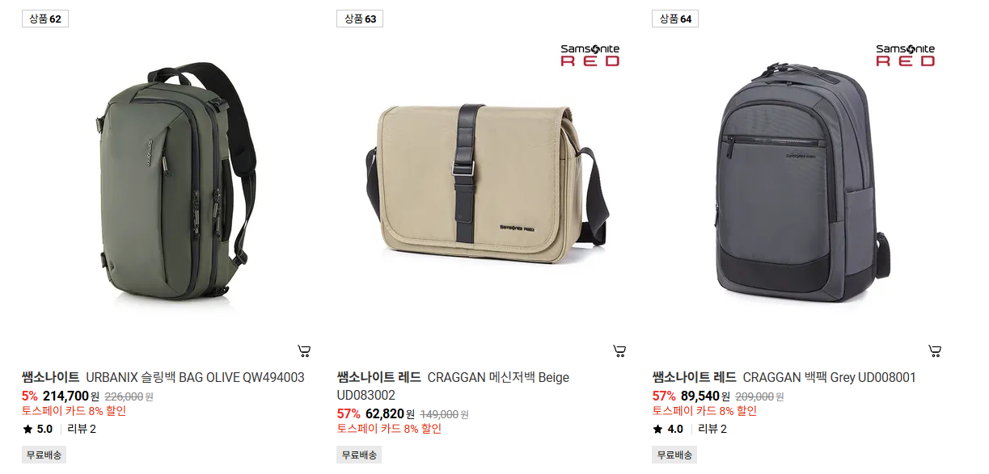Click 토스페이 카드 8% 할인 under 214,700원
The image size is (989, 474).
[74, 411]
